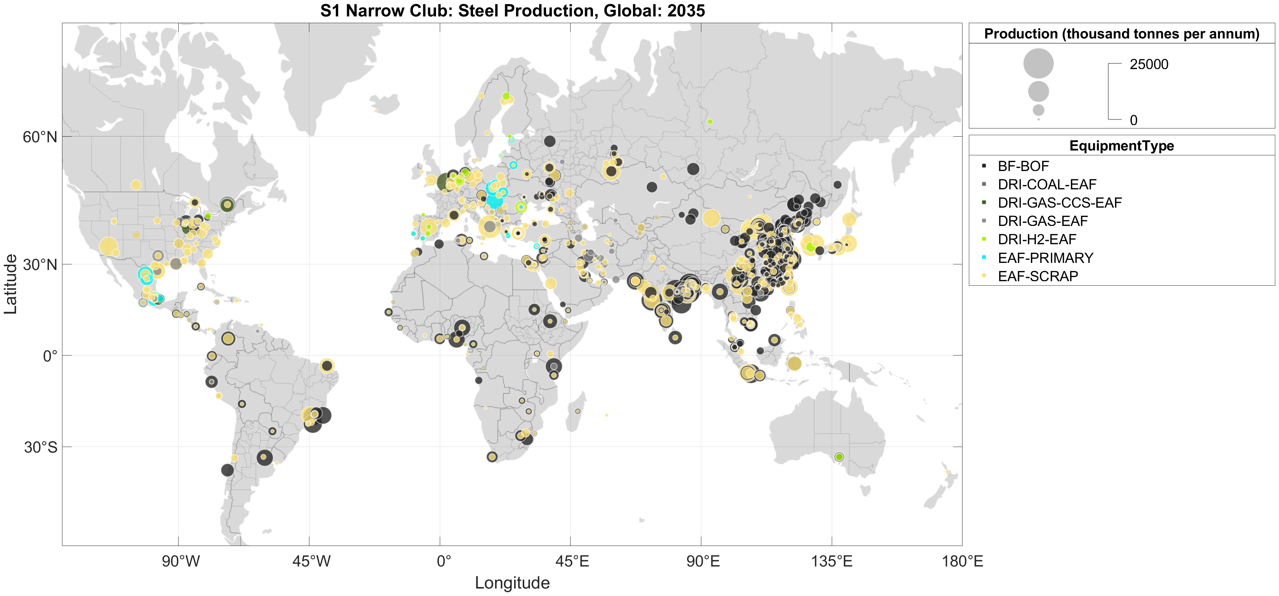Click the EAF-PRIMARY cyan legend marker

983,258
